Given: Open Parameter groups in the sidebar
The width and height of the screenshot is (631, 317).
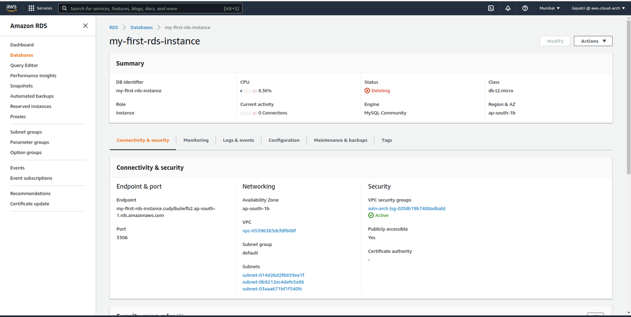Looking at the screenshot, I should [30, 142].
